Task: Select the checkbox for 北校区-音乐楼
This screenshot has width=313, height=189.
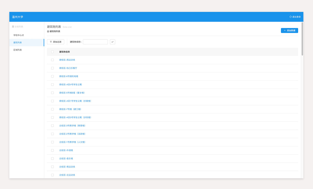Action: [x=52, y=159]
